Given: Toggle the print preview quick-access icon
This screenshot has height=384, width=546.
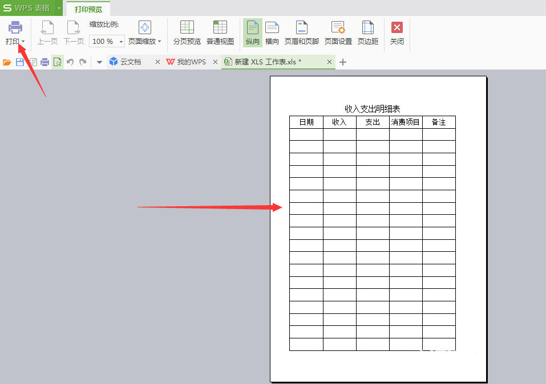Looking at the screenshot, I should tap(58, 62).
